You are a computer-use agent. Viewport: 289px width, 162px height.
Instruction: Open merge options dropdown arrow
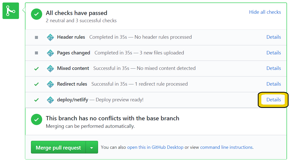tap(92, 148)
